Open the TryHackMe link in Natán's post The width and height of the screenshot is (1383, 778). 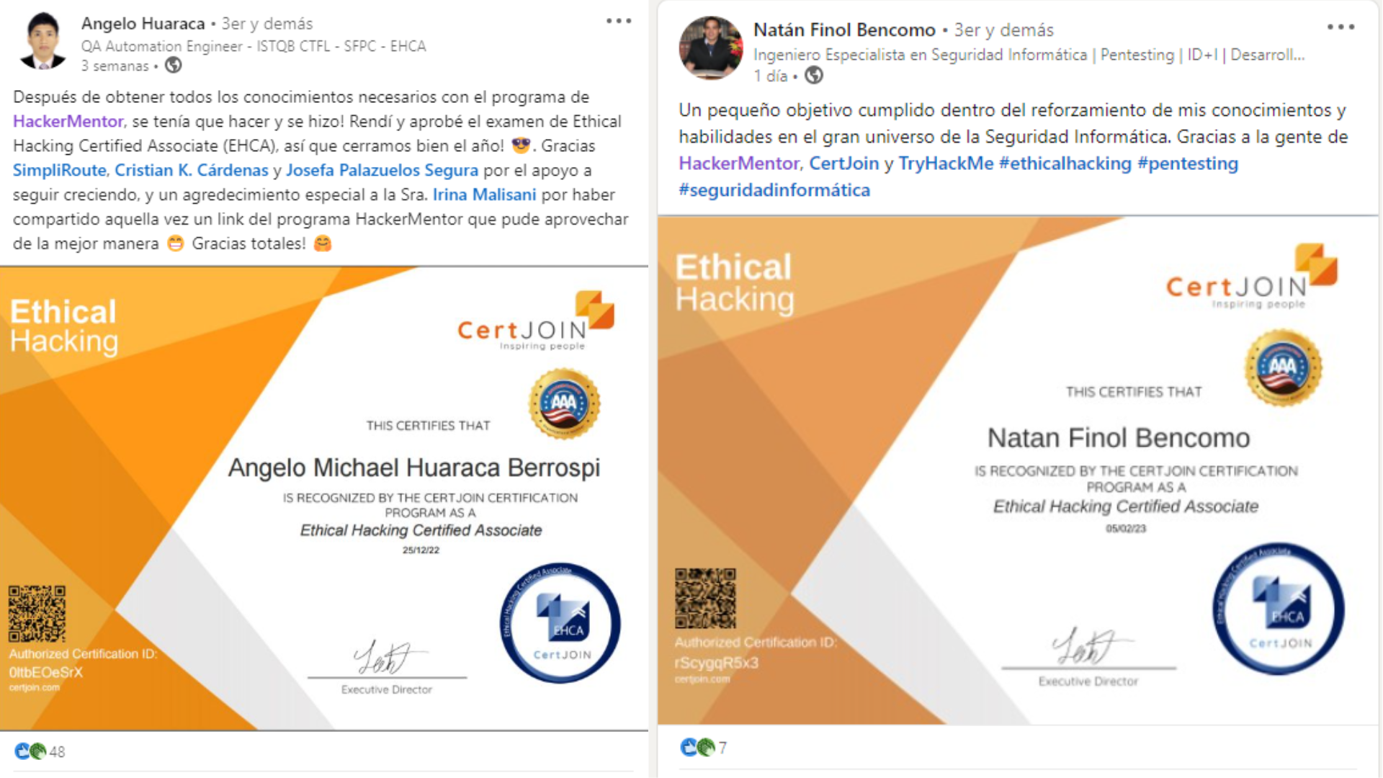click(x=946, y=164)
